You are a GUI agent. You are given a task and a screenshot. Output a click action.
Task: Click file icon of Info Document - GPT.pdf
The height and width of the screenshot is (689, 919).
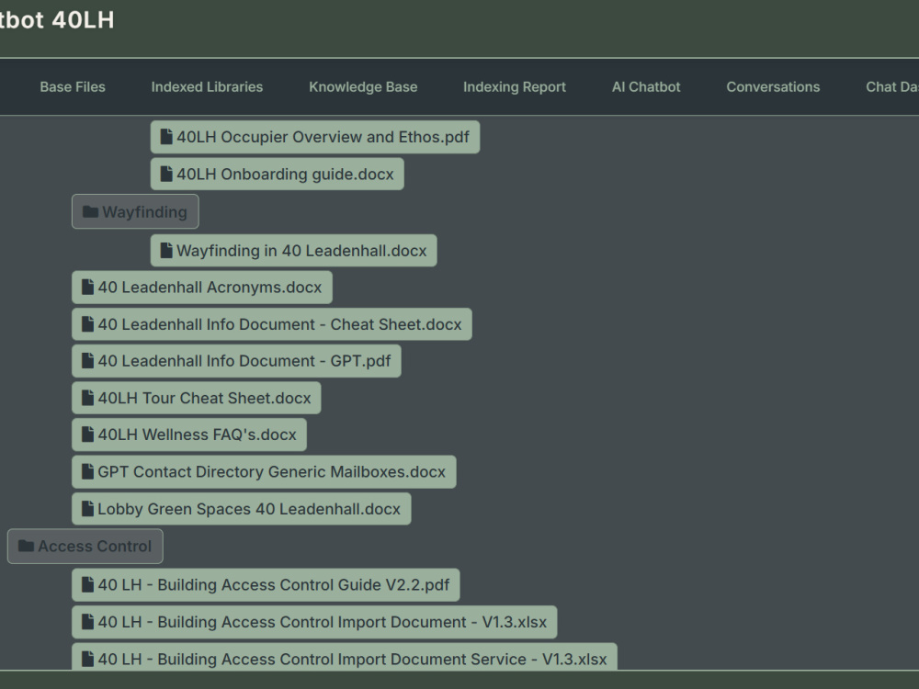(87, 360)
